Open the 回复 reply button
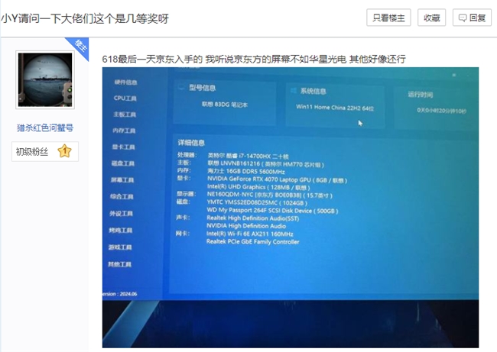The width and height of the screenshot is (497, 352). click(x=472, y=18)
